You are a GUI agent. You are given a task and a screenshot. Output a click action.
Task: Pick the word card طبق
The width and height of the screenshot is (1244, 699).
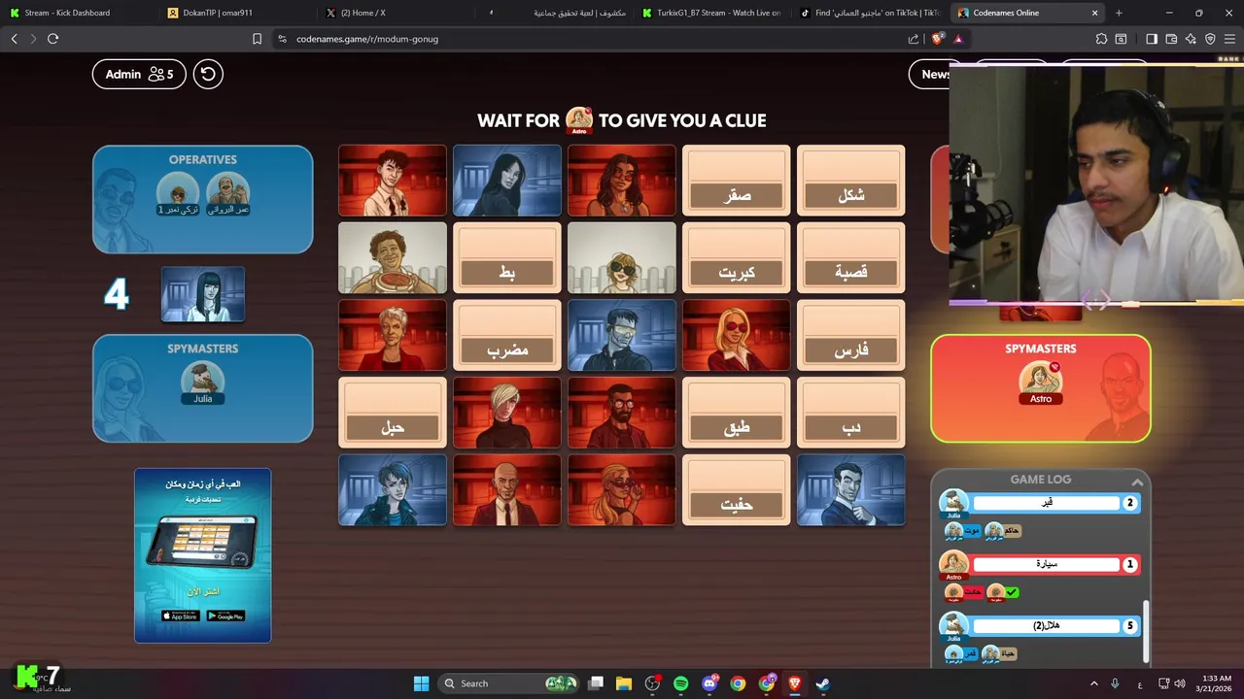[x=736, y=413]
